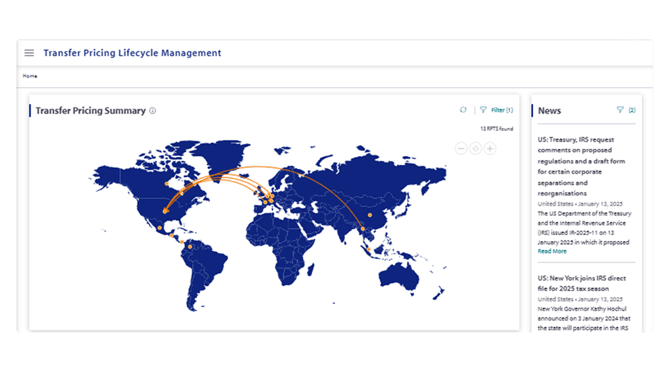This screenshot has height=376, width=668.
Task: Open the hamburger navigation menu
Action: (29, 53)
